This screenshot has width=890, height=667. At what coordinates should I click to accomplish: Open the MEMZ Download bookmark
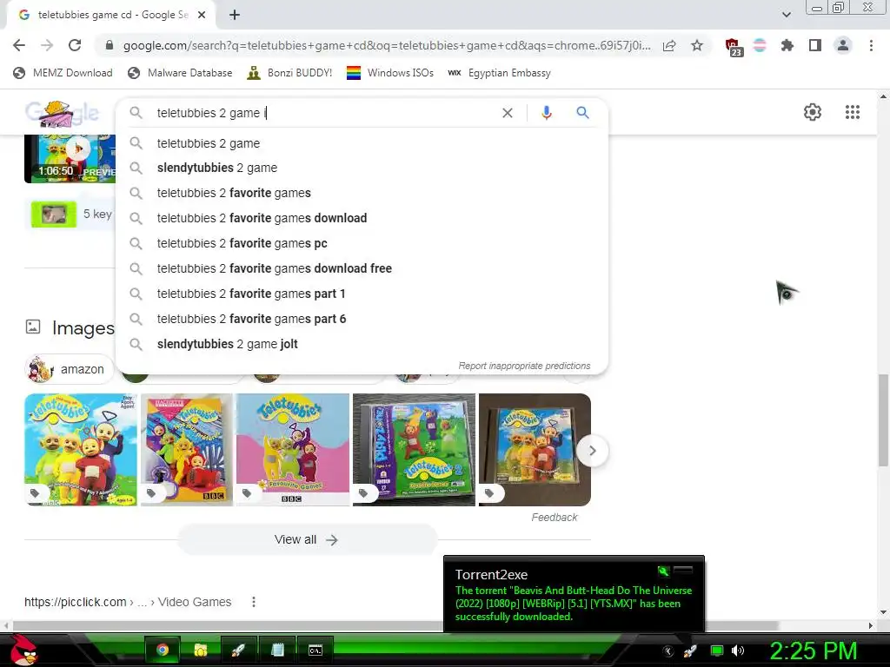coord(63,73)
